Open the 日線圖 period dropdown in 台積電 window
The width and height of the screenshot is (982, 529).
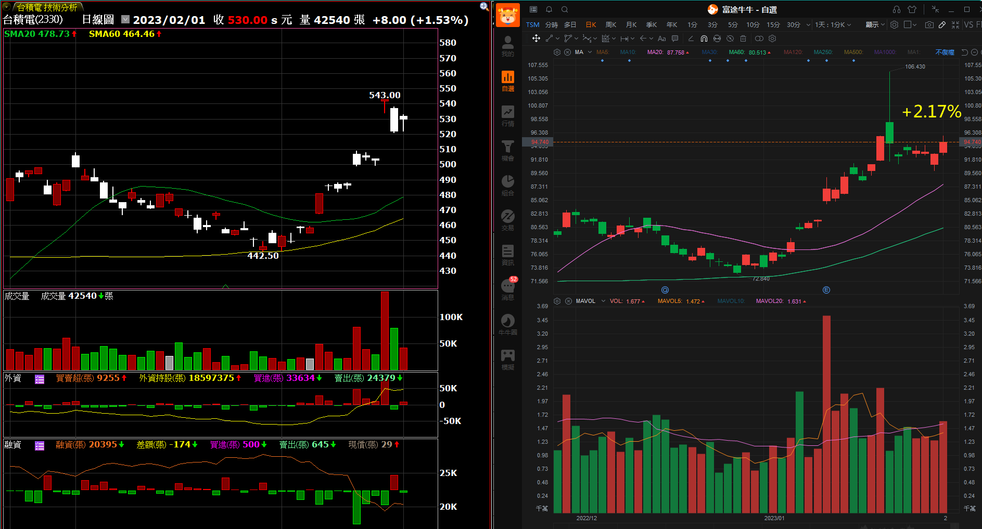(x=125, y=19)
